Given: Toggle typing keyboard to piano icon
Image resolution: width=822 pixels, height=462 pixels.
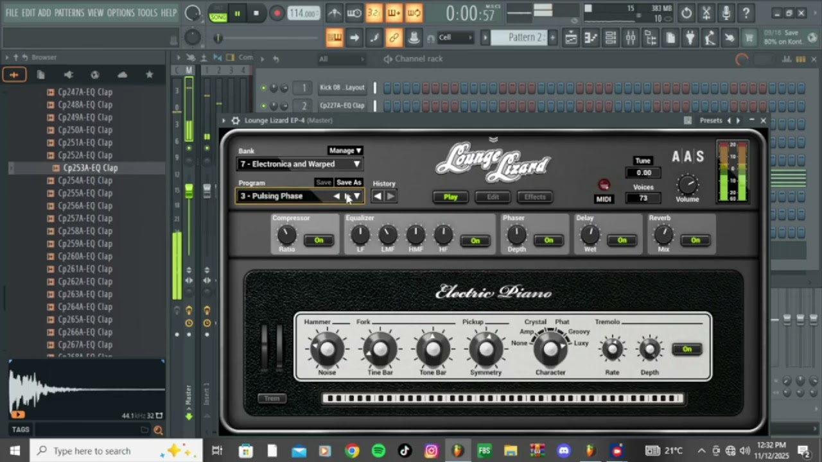Looking at the screenshot, I should [x=334, y=38].
